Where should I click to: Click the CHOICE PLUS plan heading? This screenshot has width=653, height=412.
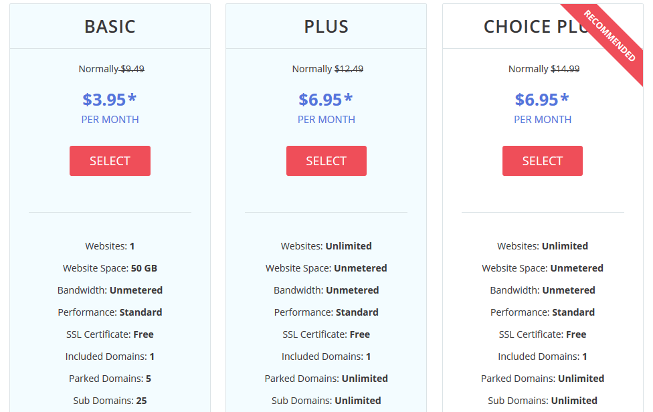(x=537, y=27)
